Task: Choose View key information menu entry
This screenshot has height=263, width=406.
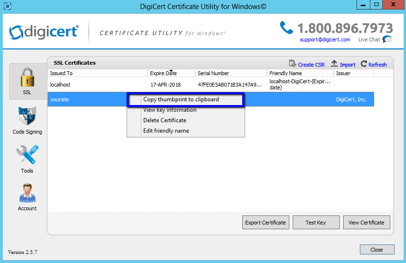Action: tap(170, 110)
